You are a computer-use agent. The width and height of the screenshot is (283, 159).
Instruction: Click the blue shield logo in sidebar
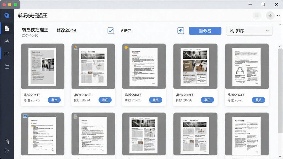7,15
